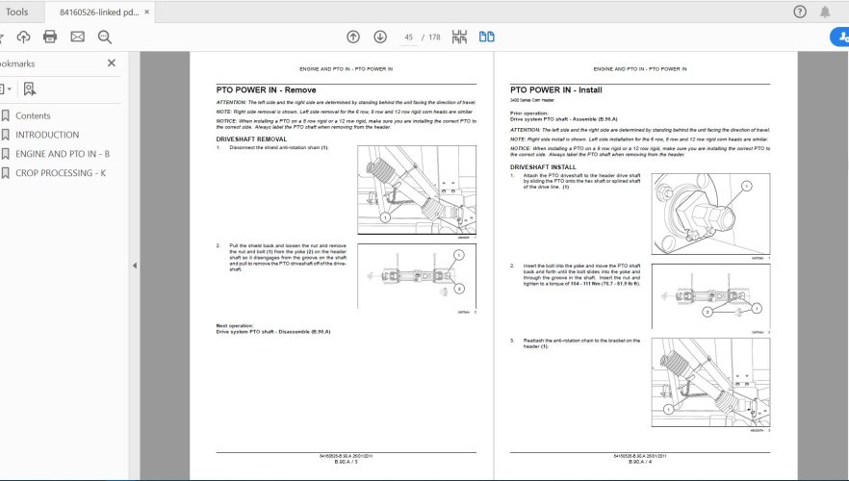Send file by email envelope icon
Screen dimensions: 849x481
[x=77, y=37]
